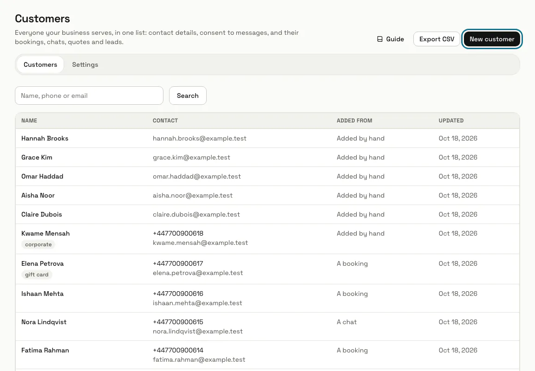Click the UPDATED column header
Viewport: 535px width, 371px height.
[x=451, y=121]
